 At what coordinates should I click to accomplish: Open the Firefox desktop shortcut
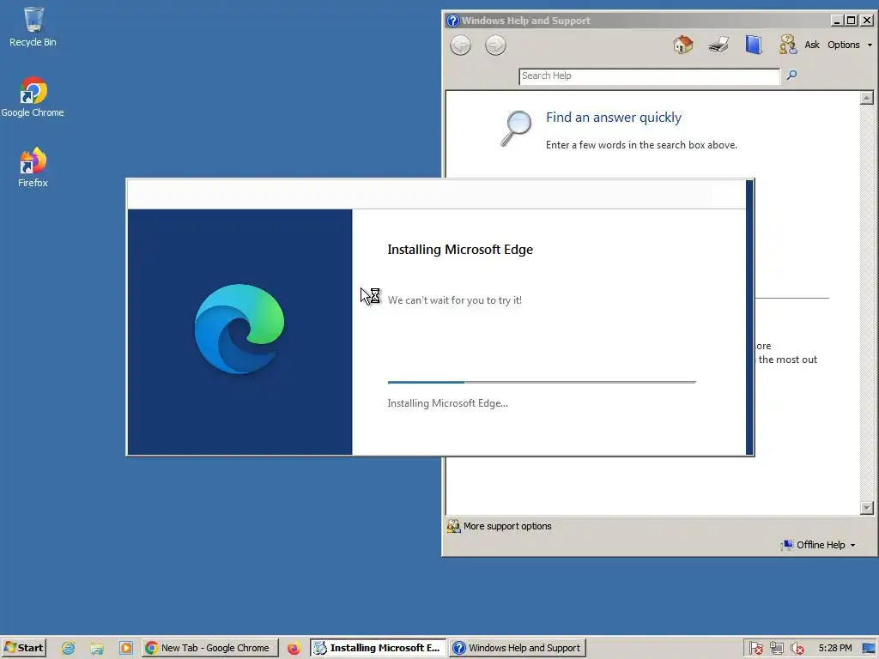(x=33, y=167)
